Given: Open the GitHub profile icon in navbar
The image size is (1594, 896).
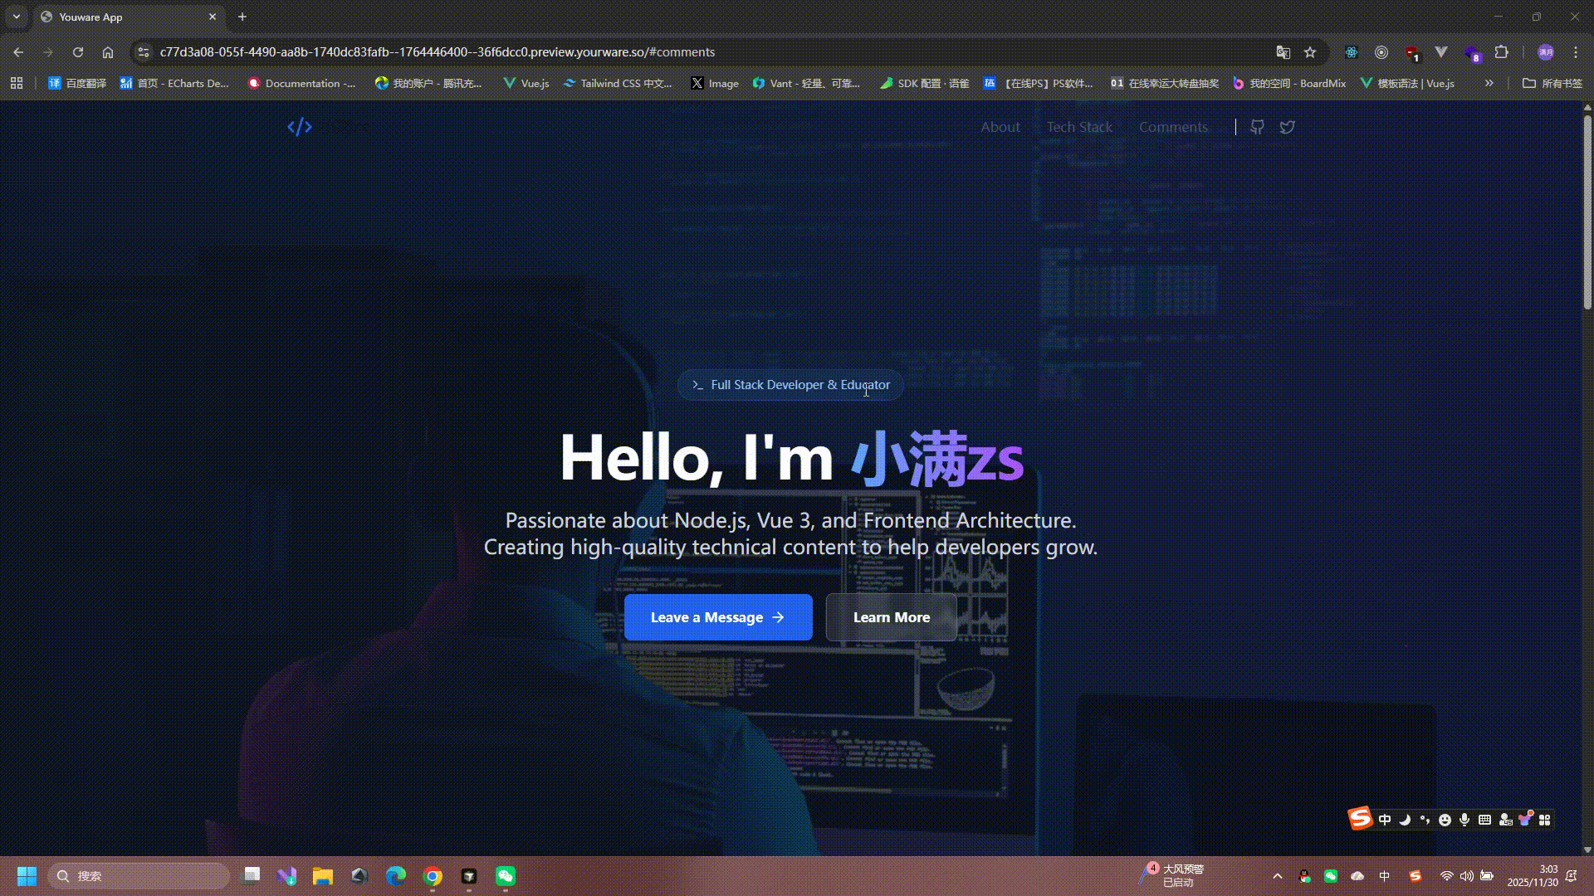Looking at the screenshot, I should 1256,126.
